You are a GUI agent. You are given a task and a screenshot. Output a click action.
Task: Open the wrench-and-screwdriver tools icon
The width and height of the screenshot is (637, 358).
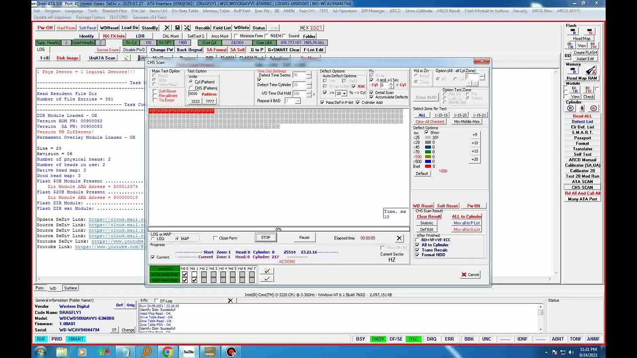click(187, 28)
